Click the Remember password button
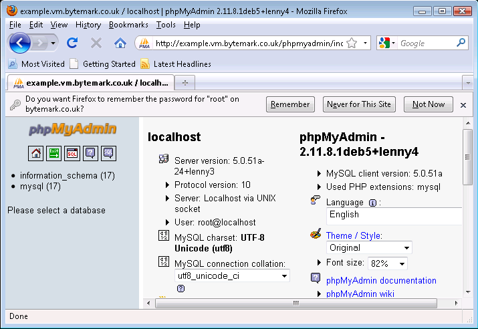This screenshot has width=478, height=329. pos(290,104)
